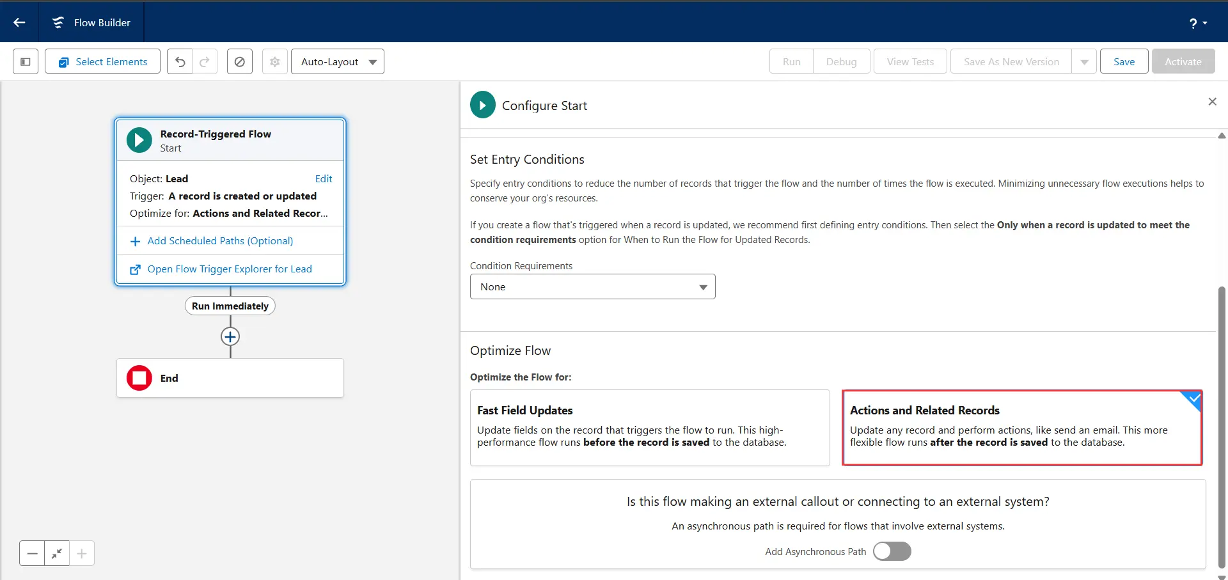
Task: Click 'A record is created or updated' text
Action: point(242,196)
